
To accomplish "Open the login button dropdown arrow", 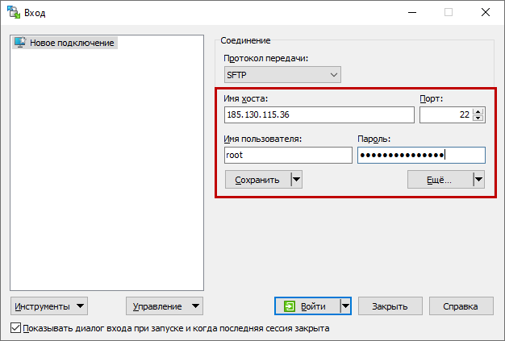I will click(x=345, y=306).
